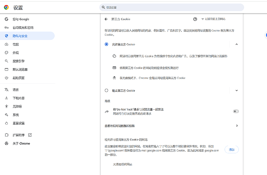Screen dimensions: 267x175
Task: Open 查看所有网站数据和权限 via arrow
Action: 236,126
